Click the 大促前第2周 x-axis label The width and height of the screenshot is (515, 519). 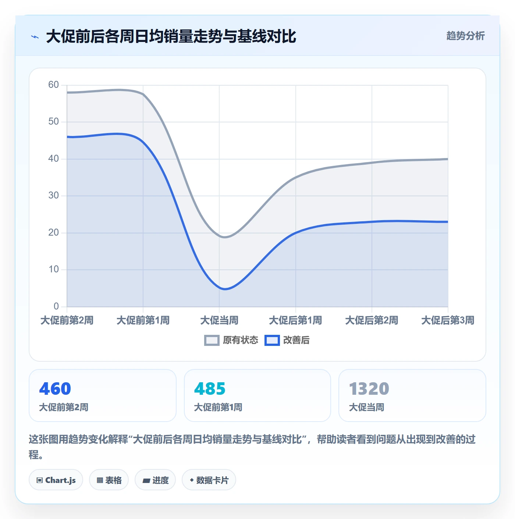(67, 320)
